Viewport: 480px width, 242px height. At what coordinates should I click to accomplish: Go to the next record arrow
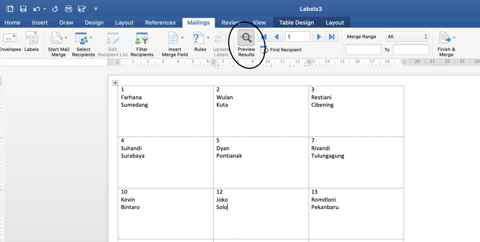pyautogui.click(x=318, y=37)
